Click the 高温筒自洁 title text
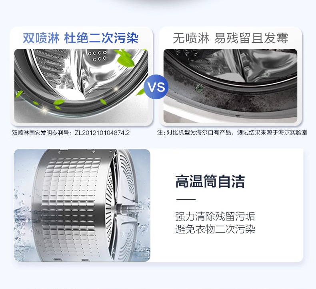The height and width of the screenshot is (289, 316). (210, 181)
